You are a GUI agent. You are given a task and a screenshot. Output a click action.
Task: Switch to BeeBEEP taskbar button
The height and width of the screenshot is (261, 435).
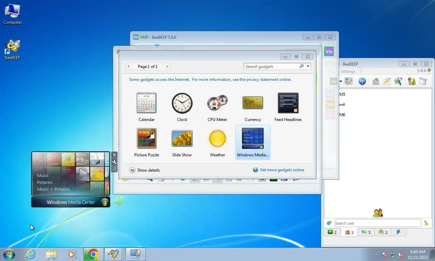113,254
